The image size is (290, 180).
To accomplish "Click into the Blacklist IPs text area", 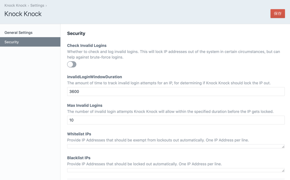I will (174, 170).
